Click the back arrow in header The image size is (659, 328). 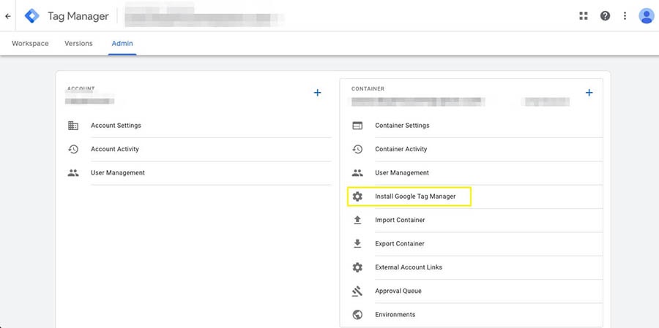point(7,16)
